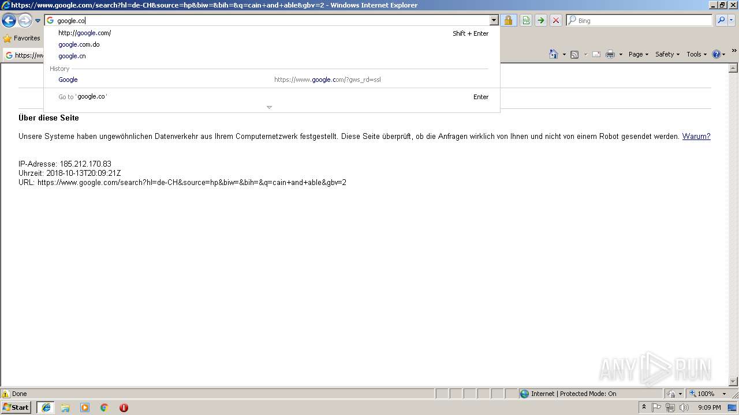Expand autocomplete list with down chevron
The height and width of the screenshot is (415, 739).
(269, 107)
